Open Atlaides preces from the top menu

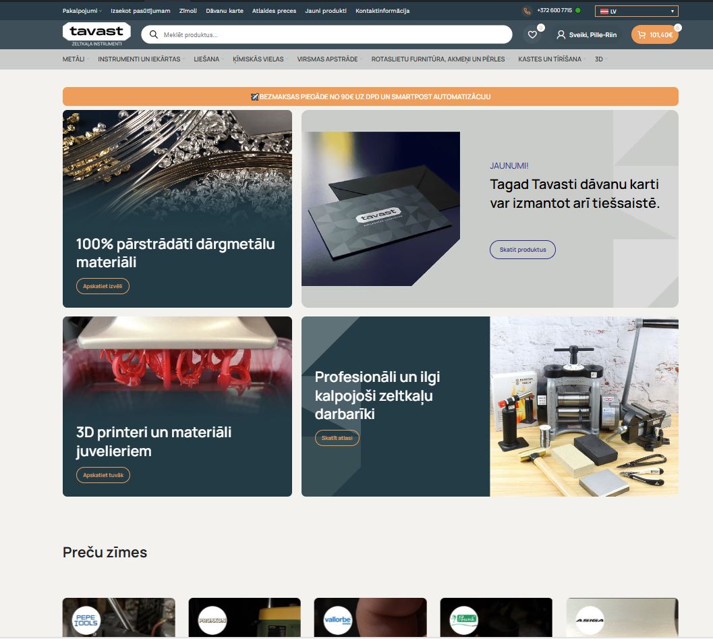[274, 11]
